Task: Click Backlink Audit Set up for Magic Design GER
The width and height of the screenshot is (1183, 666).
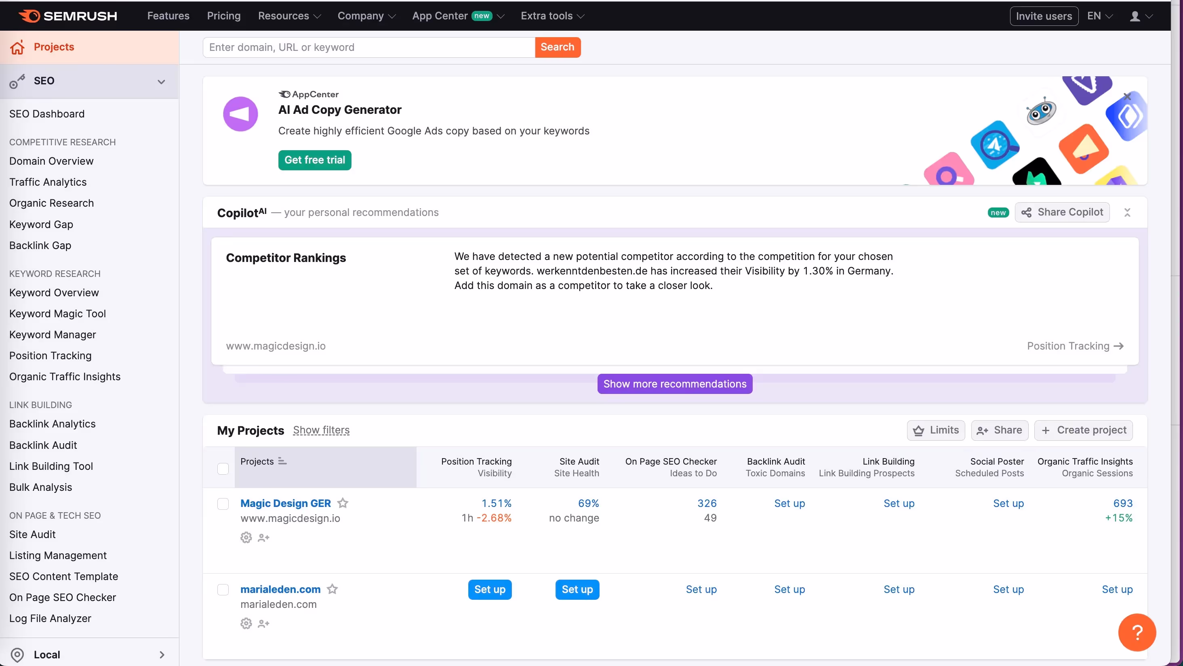Action: point(789,503)
